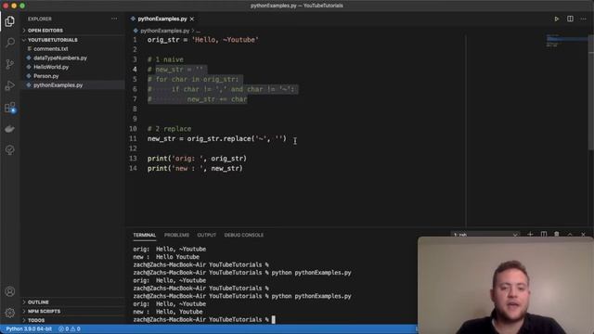Close the pythonExamples.py editor tab
Viewport: 594px width, 334px height.
tap(192, 19)
